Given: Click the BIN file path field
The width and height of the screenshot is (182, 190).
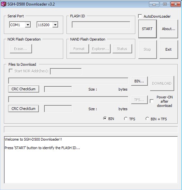Looking at the screenshot, I should pos(68,81).
